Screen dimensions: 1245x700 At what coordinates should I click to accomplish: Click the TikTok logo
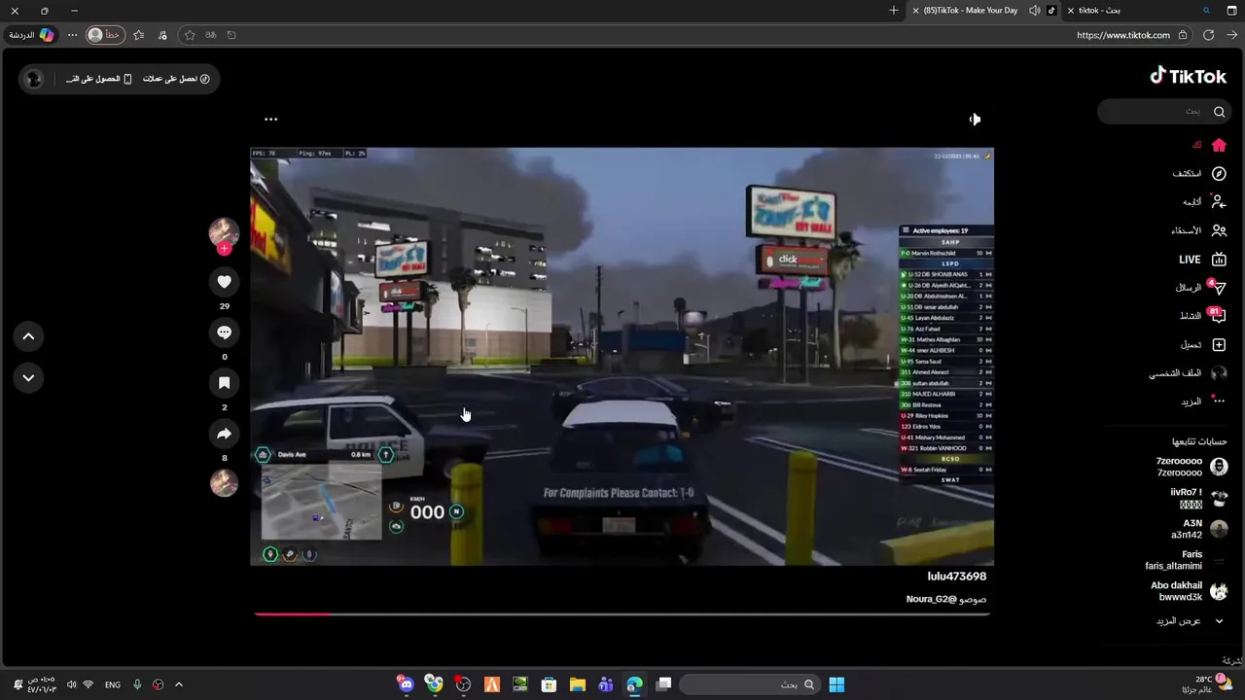point(1188,76)
